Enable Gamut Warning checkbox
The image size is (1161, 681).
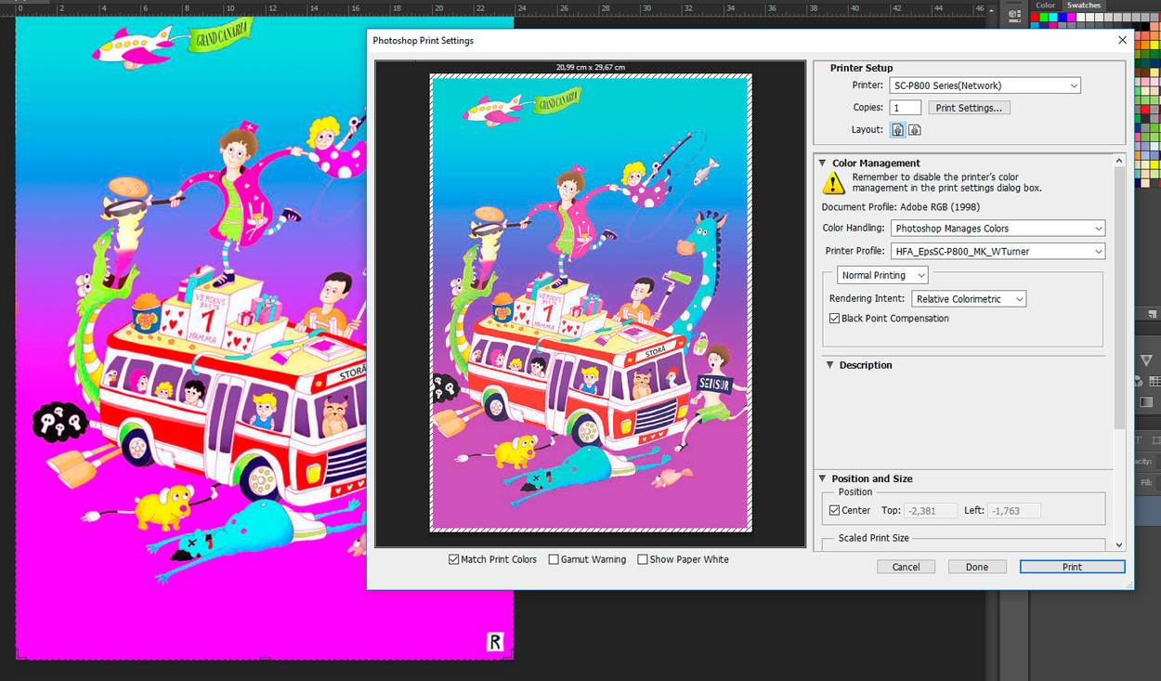coord(554,559)
